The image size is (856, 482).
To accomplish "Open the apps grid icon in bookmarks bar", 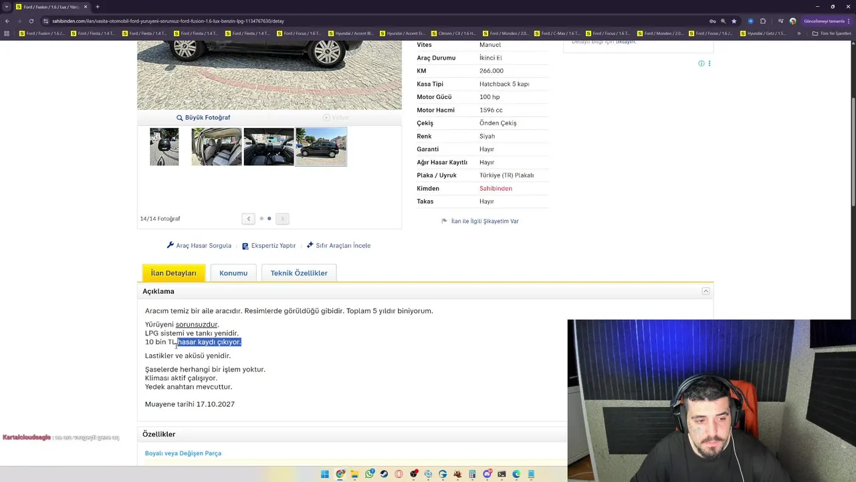I will pos(7,33).
